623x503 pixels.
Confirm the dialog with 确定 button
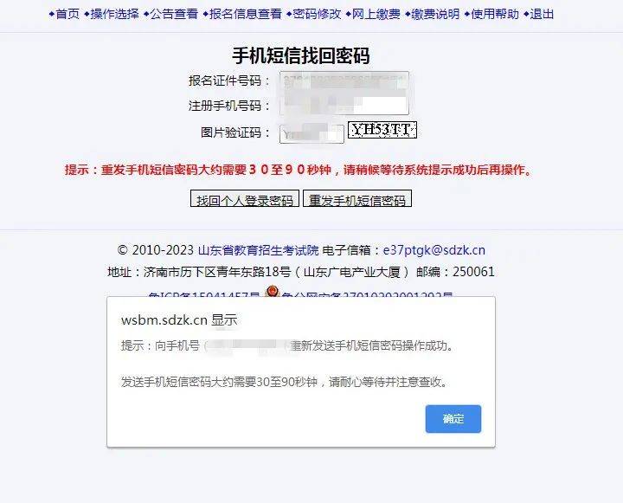453,419
